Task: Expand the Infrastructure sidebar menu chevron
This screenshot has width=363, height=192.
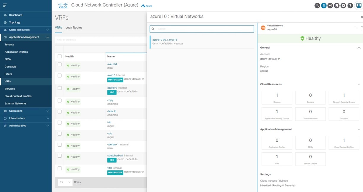Action: [48, 119]
